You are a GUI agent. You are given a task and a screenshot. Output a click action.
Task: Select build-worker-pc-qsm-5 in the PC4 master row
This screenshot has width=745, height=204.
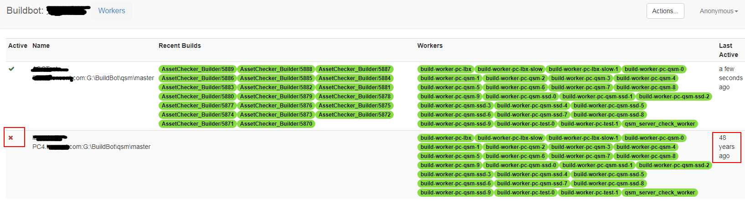[x=450, y=156]
